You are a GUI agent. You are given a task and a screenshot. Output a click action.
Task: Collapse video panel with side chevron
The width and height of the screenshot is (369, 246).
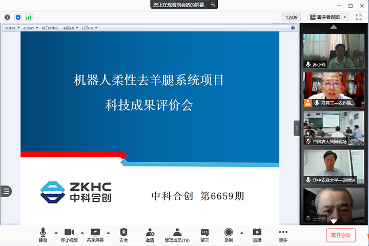297,128
